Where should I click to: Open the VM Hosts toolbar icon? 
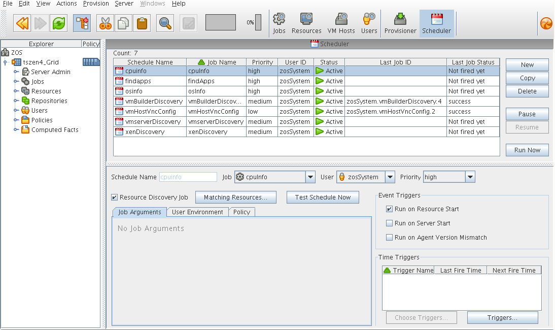tap(341, 23)
